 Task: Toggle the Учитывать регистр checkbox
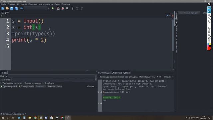point(1,83)
